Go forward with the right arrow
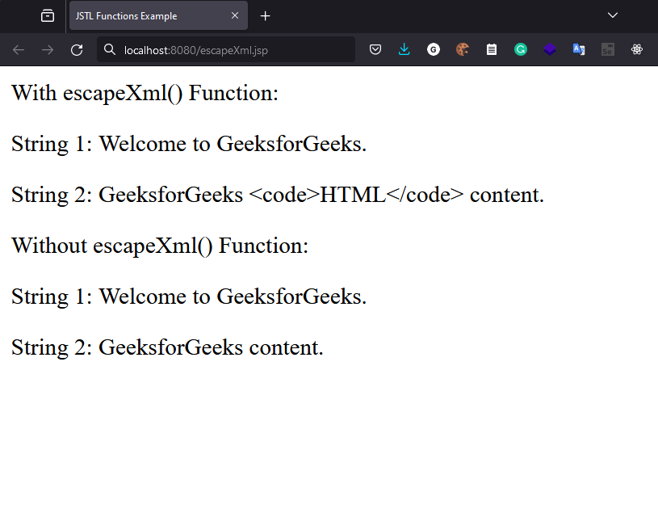 (48, 50)
